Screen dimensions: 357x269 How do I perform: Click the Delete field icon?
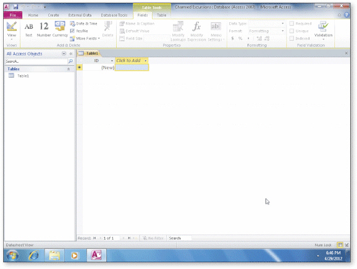pyautogui.click(x=107, y=29)
